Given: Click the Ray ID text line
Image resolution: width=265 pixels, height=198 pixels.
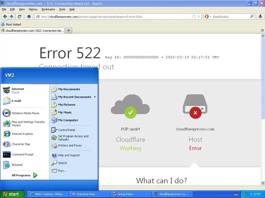Looking at the screenshot, I should (x=162, y=57).
